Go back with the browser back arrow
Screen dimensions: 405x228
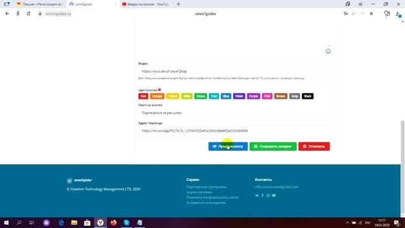pyautogui.click(x=7, y=14)
